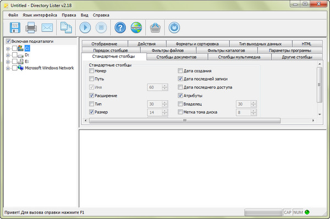This screenshot has width=330, height=219.
Task: Switch to the HTML tab
Action: tap(307, 44)
